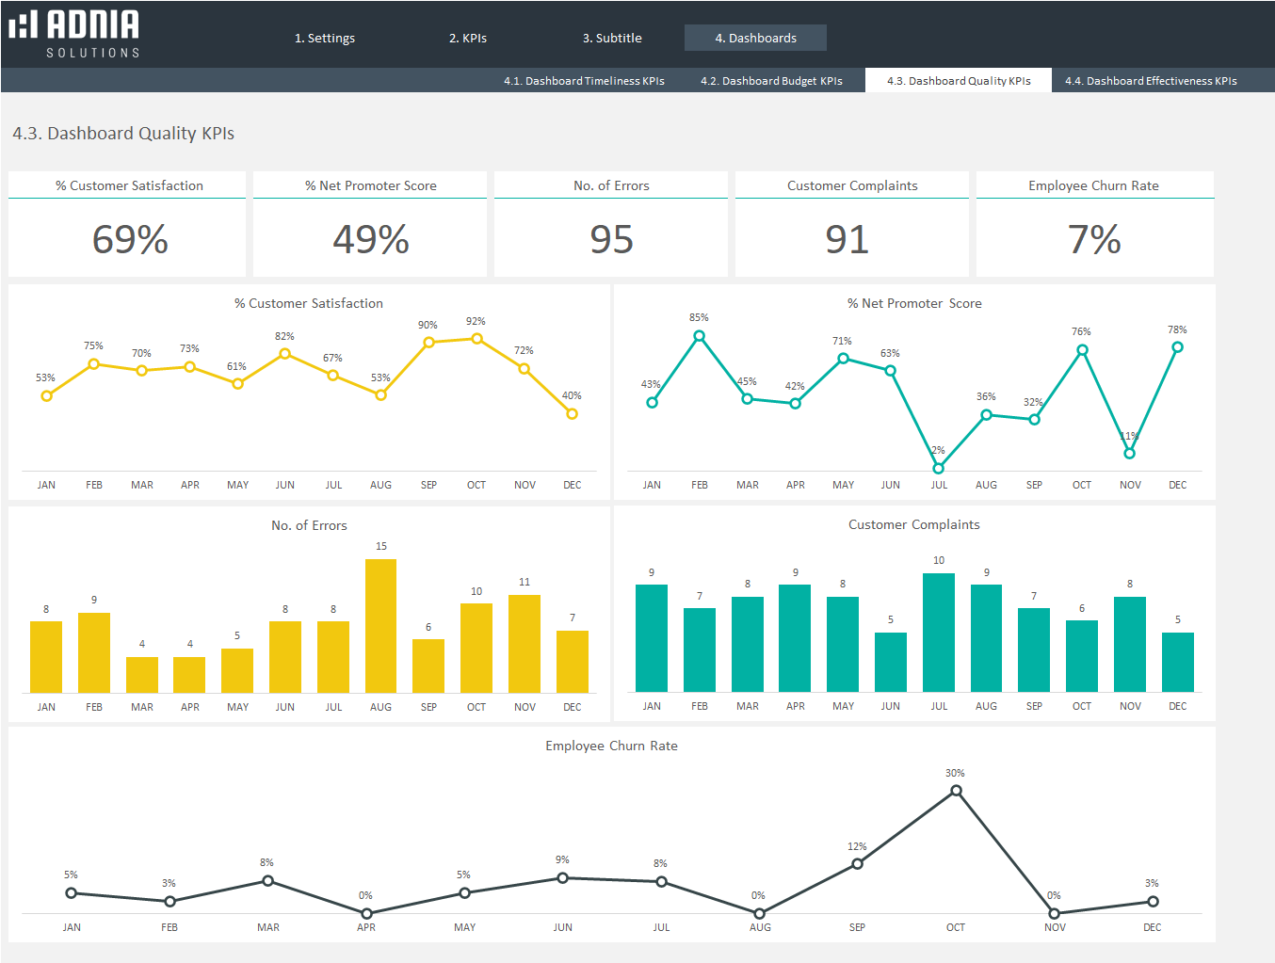Screen dimensions: 1275x963
Task: Open the 1. Settings tab
Action: pos(325,38)
